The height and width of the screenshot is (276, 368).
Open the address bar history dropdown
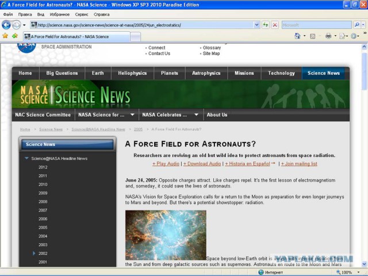pos(256,25)
